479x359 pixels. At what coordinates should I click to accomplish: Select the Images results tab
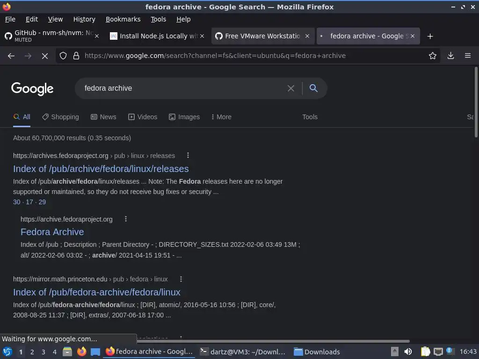point(184,117)
